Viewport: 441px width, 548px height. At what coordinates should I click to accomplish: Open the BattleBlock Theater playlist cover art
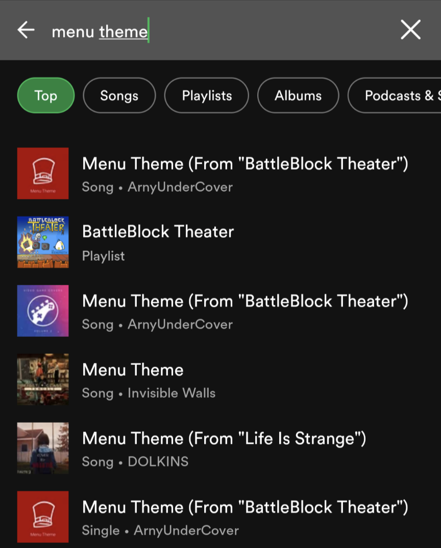click(x=43, y=242)
